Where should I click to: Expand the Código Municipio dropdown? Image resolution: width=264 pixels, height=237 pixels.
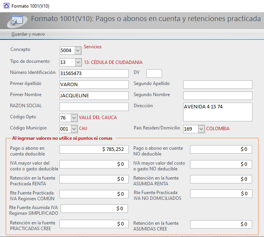tap(74, 129)
